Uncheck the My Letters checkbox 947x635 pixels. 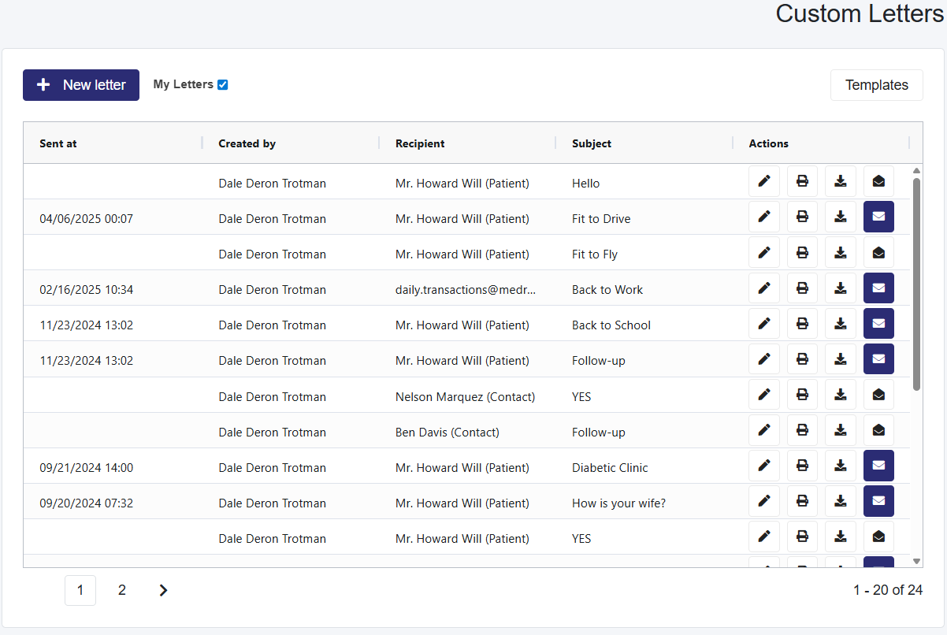pyautogui.click(x=222, y=85)
